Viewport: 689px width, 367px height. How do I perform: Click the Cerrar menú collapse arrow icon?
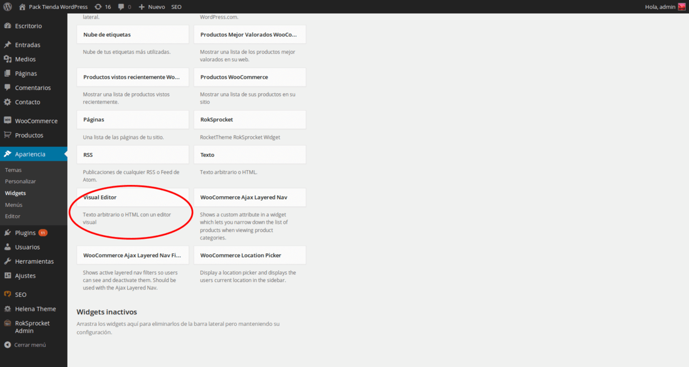(8, 344)
